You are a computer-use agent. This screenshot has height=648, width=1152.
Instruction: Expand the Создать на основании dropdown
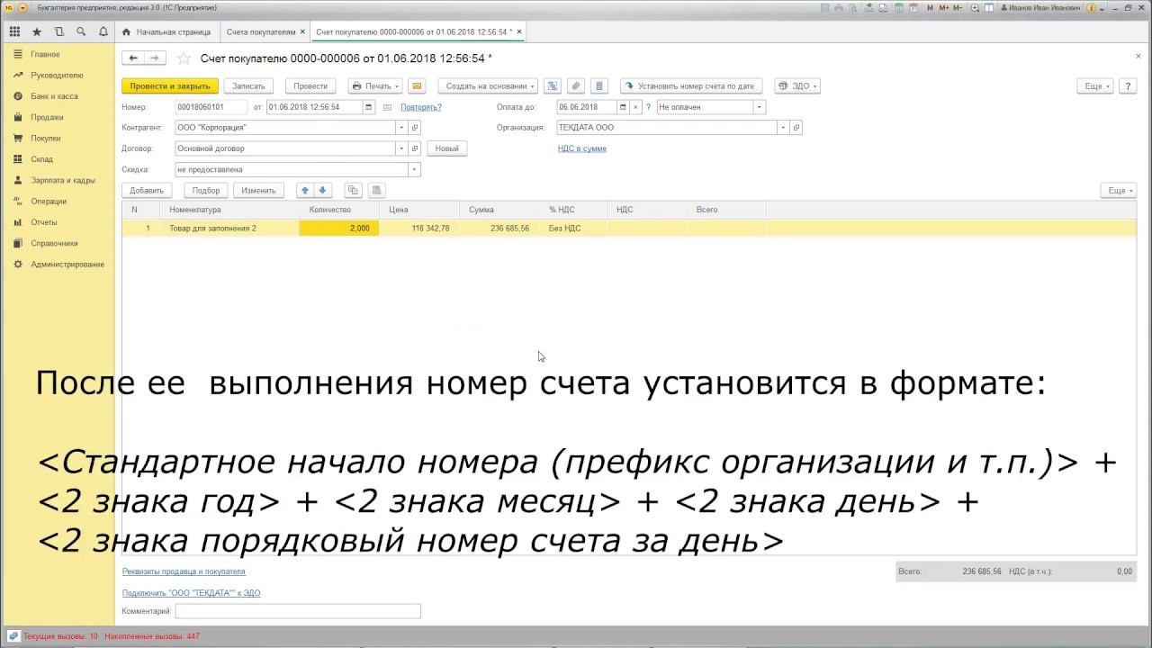pyautogui.click(x=488, y=86)
